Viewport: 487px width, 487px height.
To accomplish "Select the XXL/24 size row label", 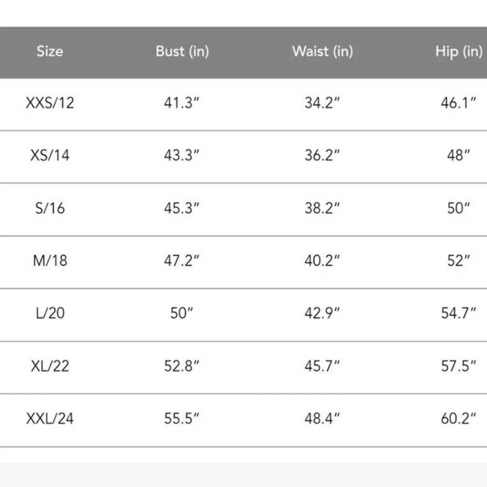I will click(x=50, y=418).
